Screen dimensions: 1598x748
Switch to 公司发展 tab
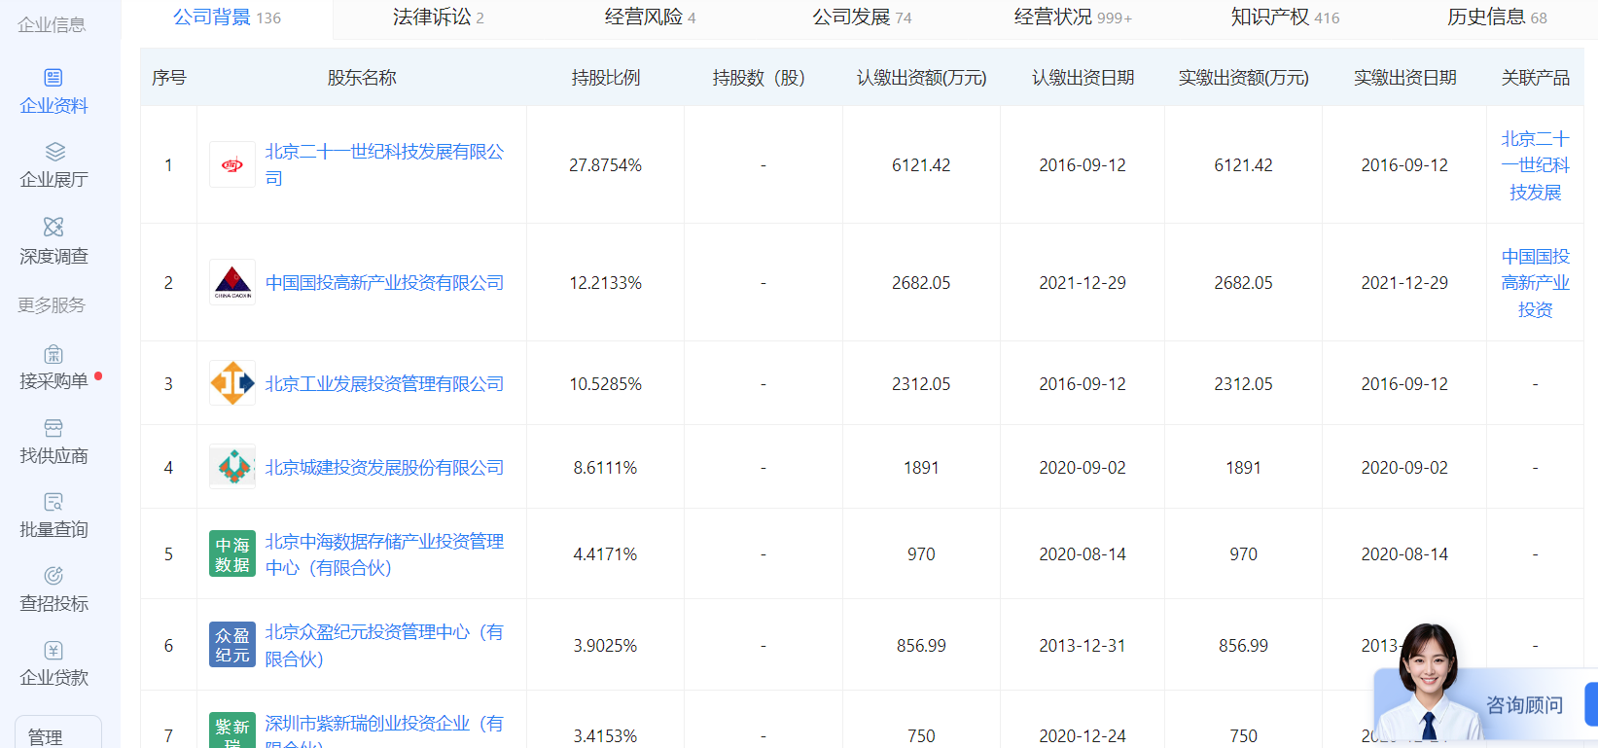(x=862, y=17)
